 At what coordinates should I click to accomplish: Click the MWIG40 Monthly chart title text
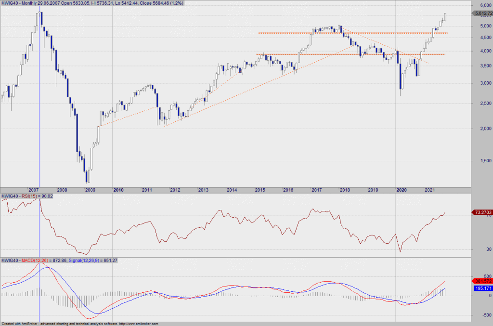(x=19, y=3)
